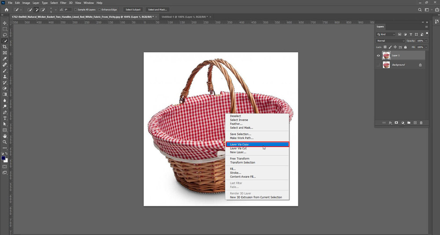Click the Select and Mask button
Screen dimensions: 440x235
pos(158,10)
